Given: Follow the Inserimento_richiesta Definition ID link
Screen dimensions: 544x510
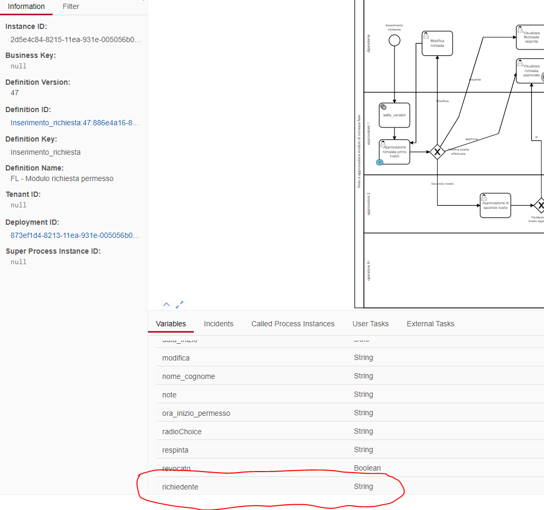Looking at the screenshot, I should tap(74, 122).
